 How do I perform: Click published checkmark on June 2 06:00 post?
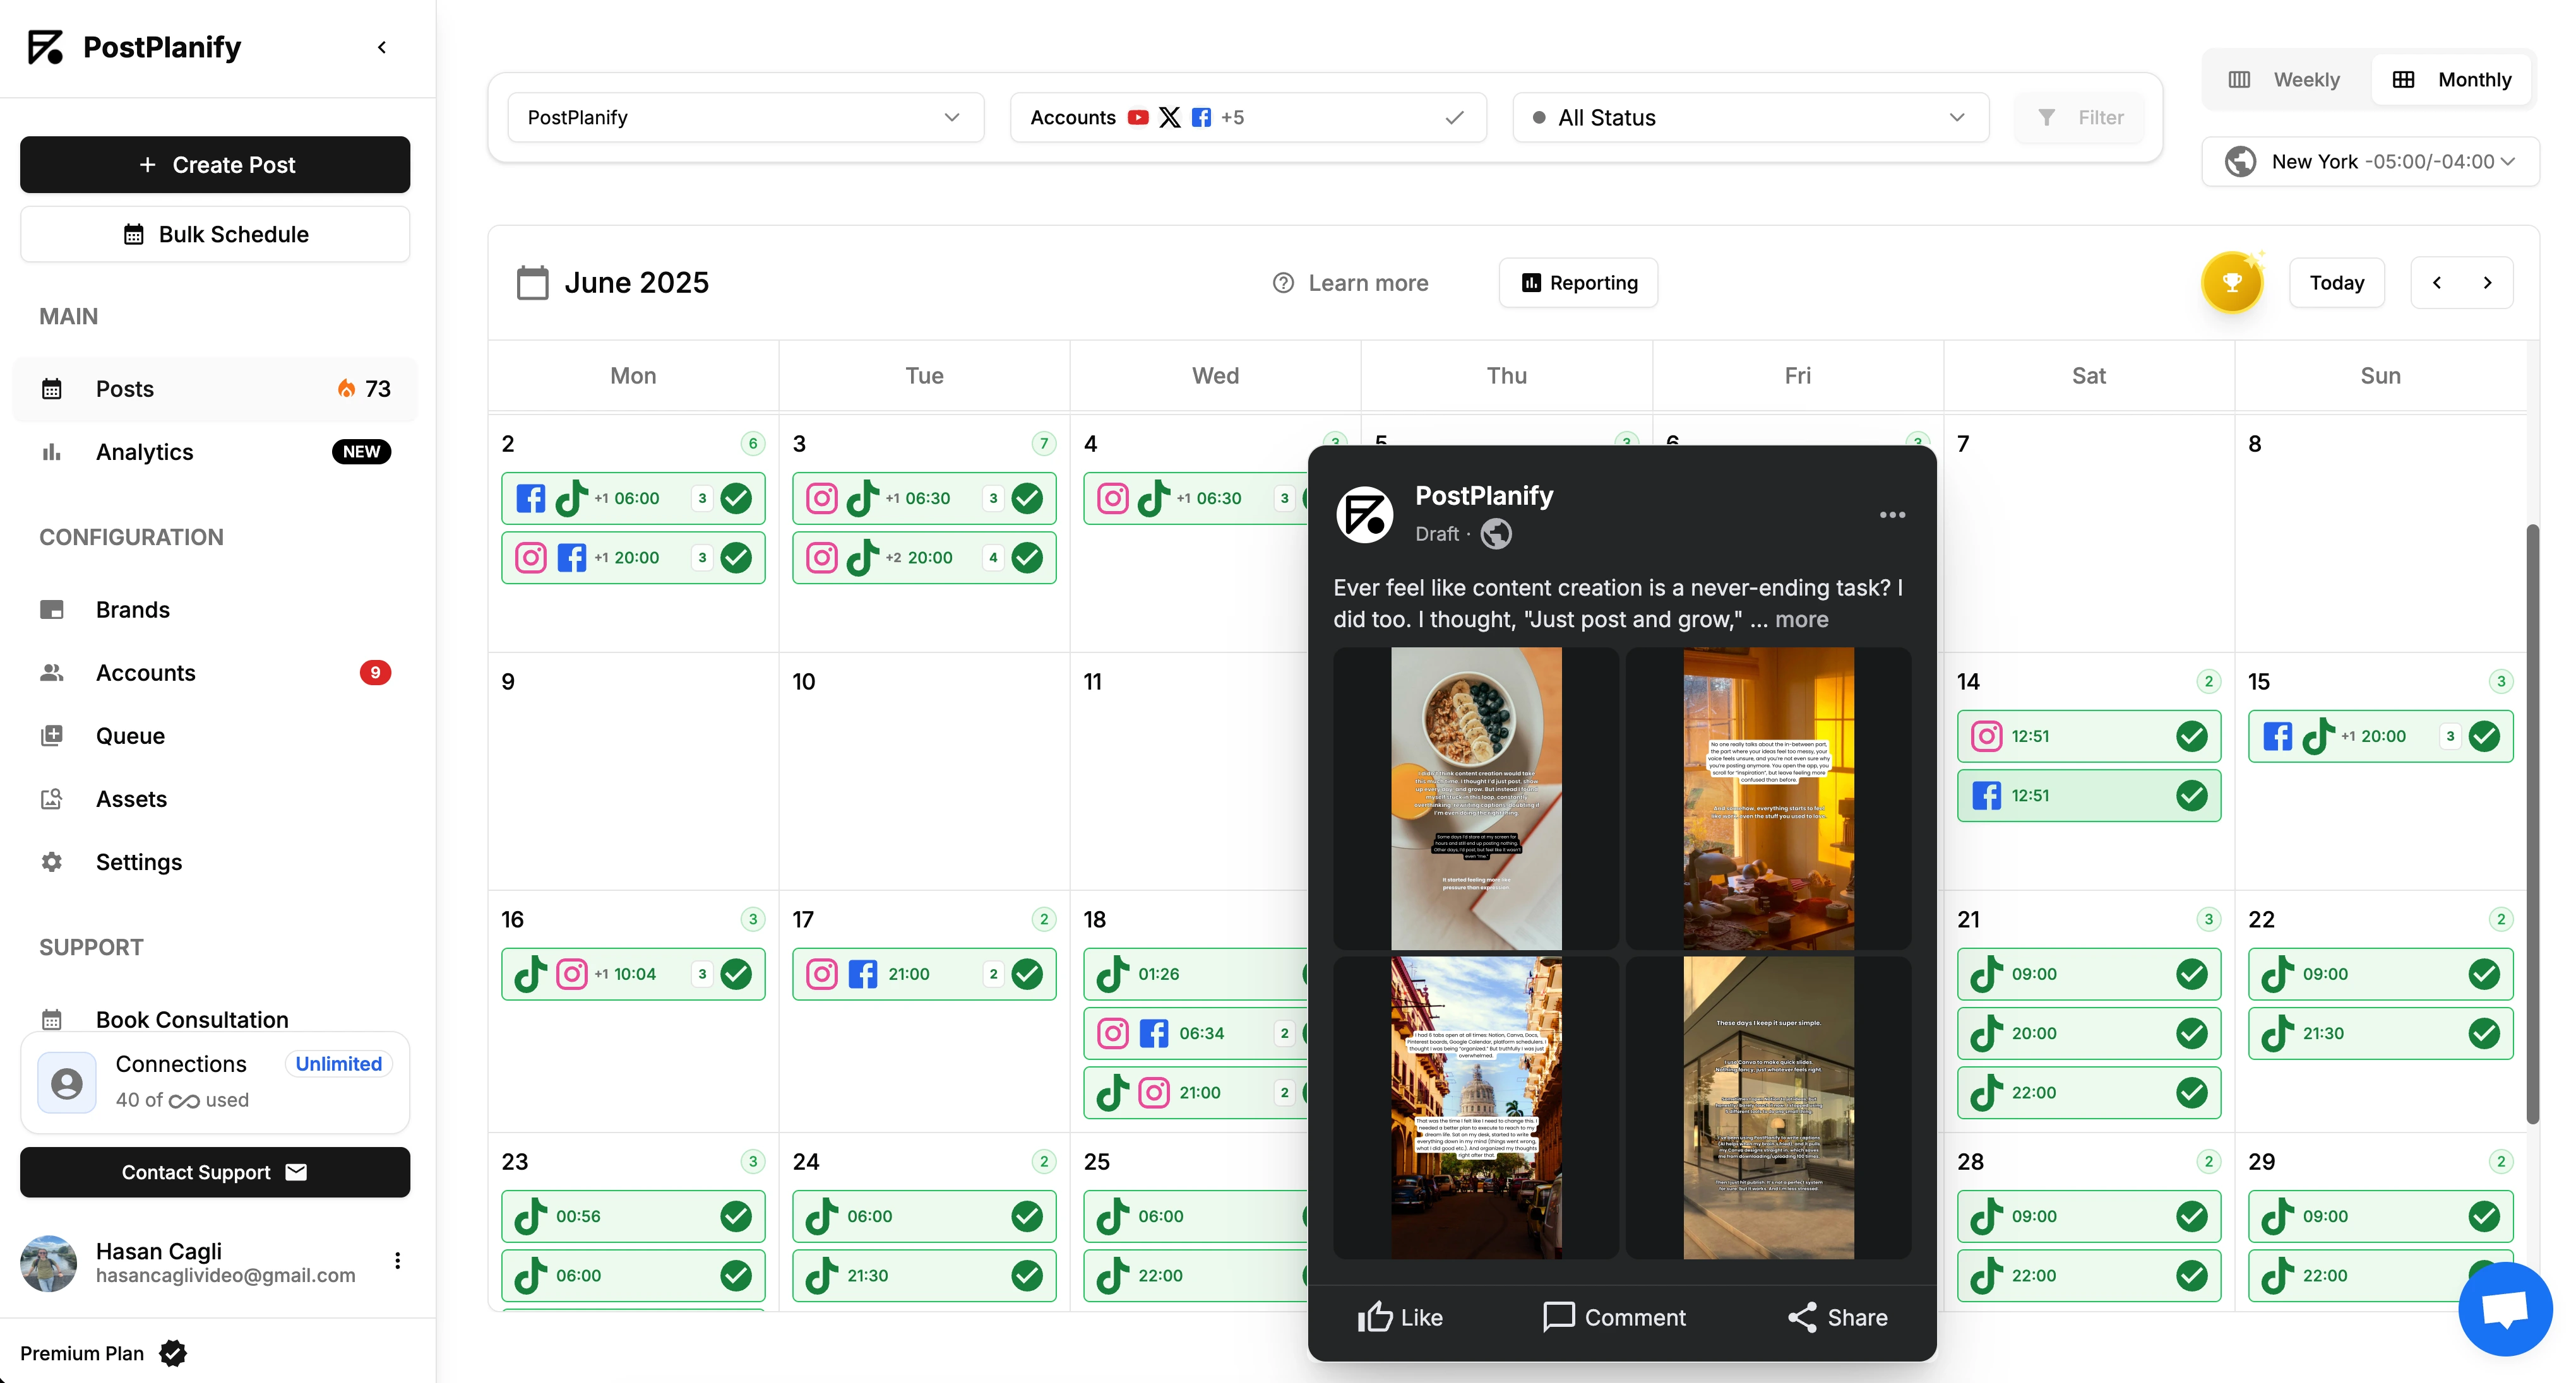[x=736, y=498]
